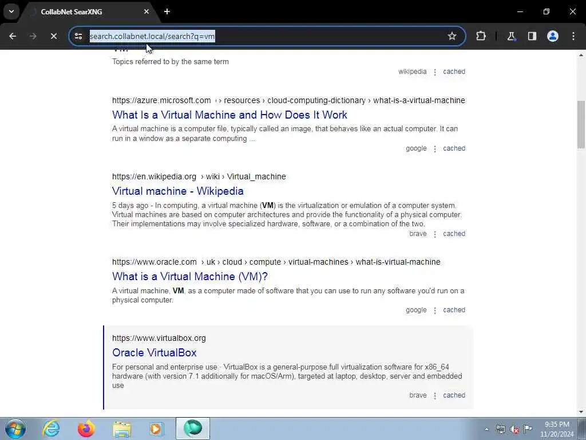This screenshot has width=586, height=440.
Task: Open cached link for Virtual machine Wikipedia result
Action: pos(454,234)
